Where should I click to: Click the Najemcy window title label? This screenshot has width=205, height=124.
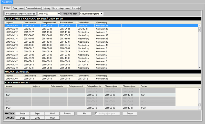point(7,2)
